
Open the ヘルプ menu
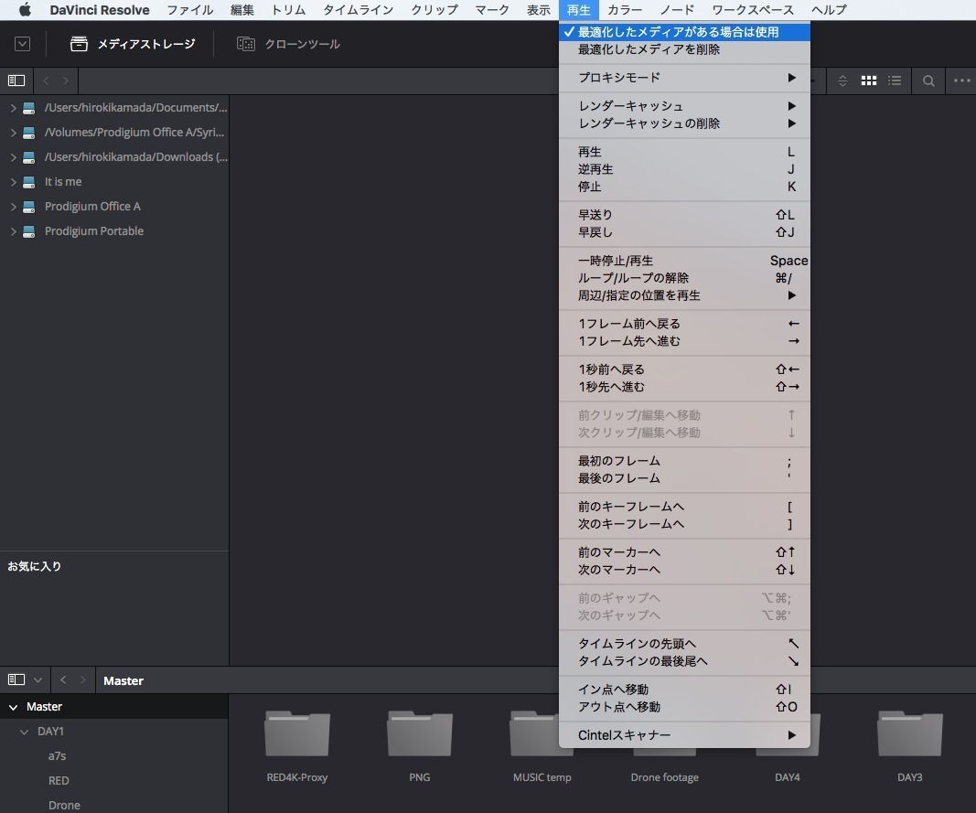[x=829, y=10]
